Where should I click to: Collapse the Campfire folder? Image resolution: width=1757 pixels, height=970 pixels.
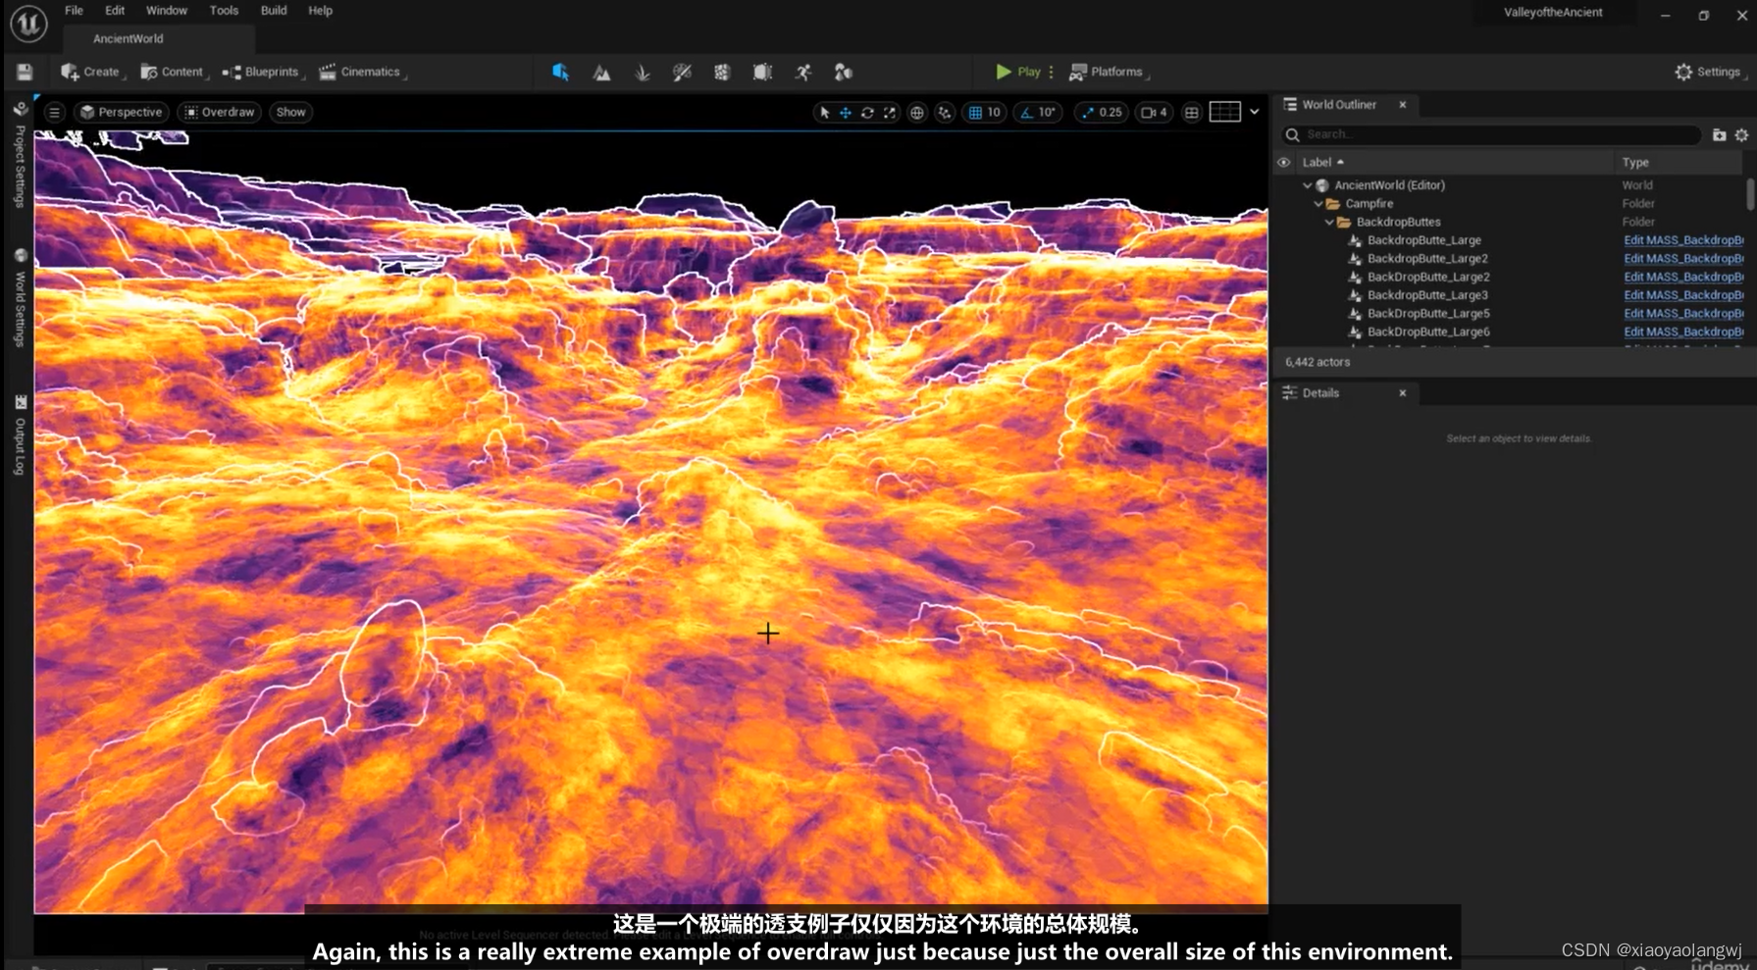pos(1318,204)
